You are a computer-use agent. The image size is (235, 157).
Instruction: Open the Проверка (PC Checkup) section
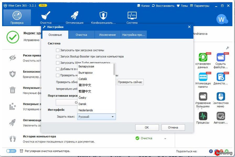[17, 18]
